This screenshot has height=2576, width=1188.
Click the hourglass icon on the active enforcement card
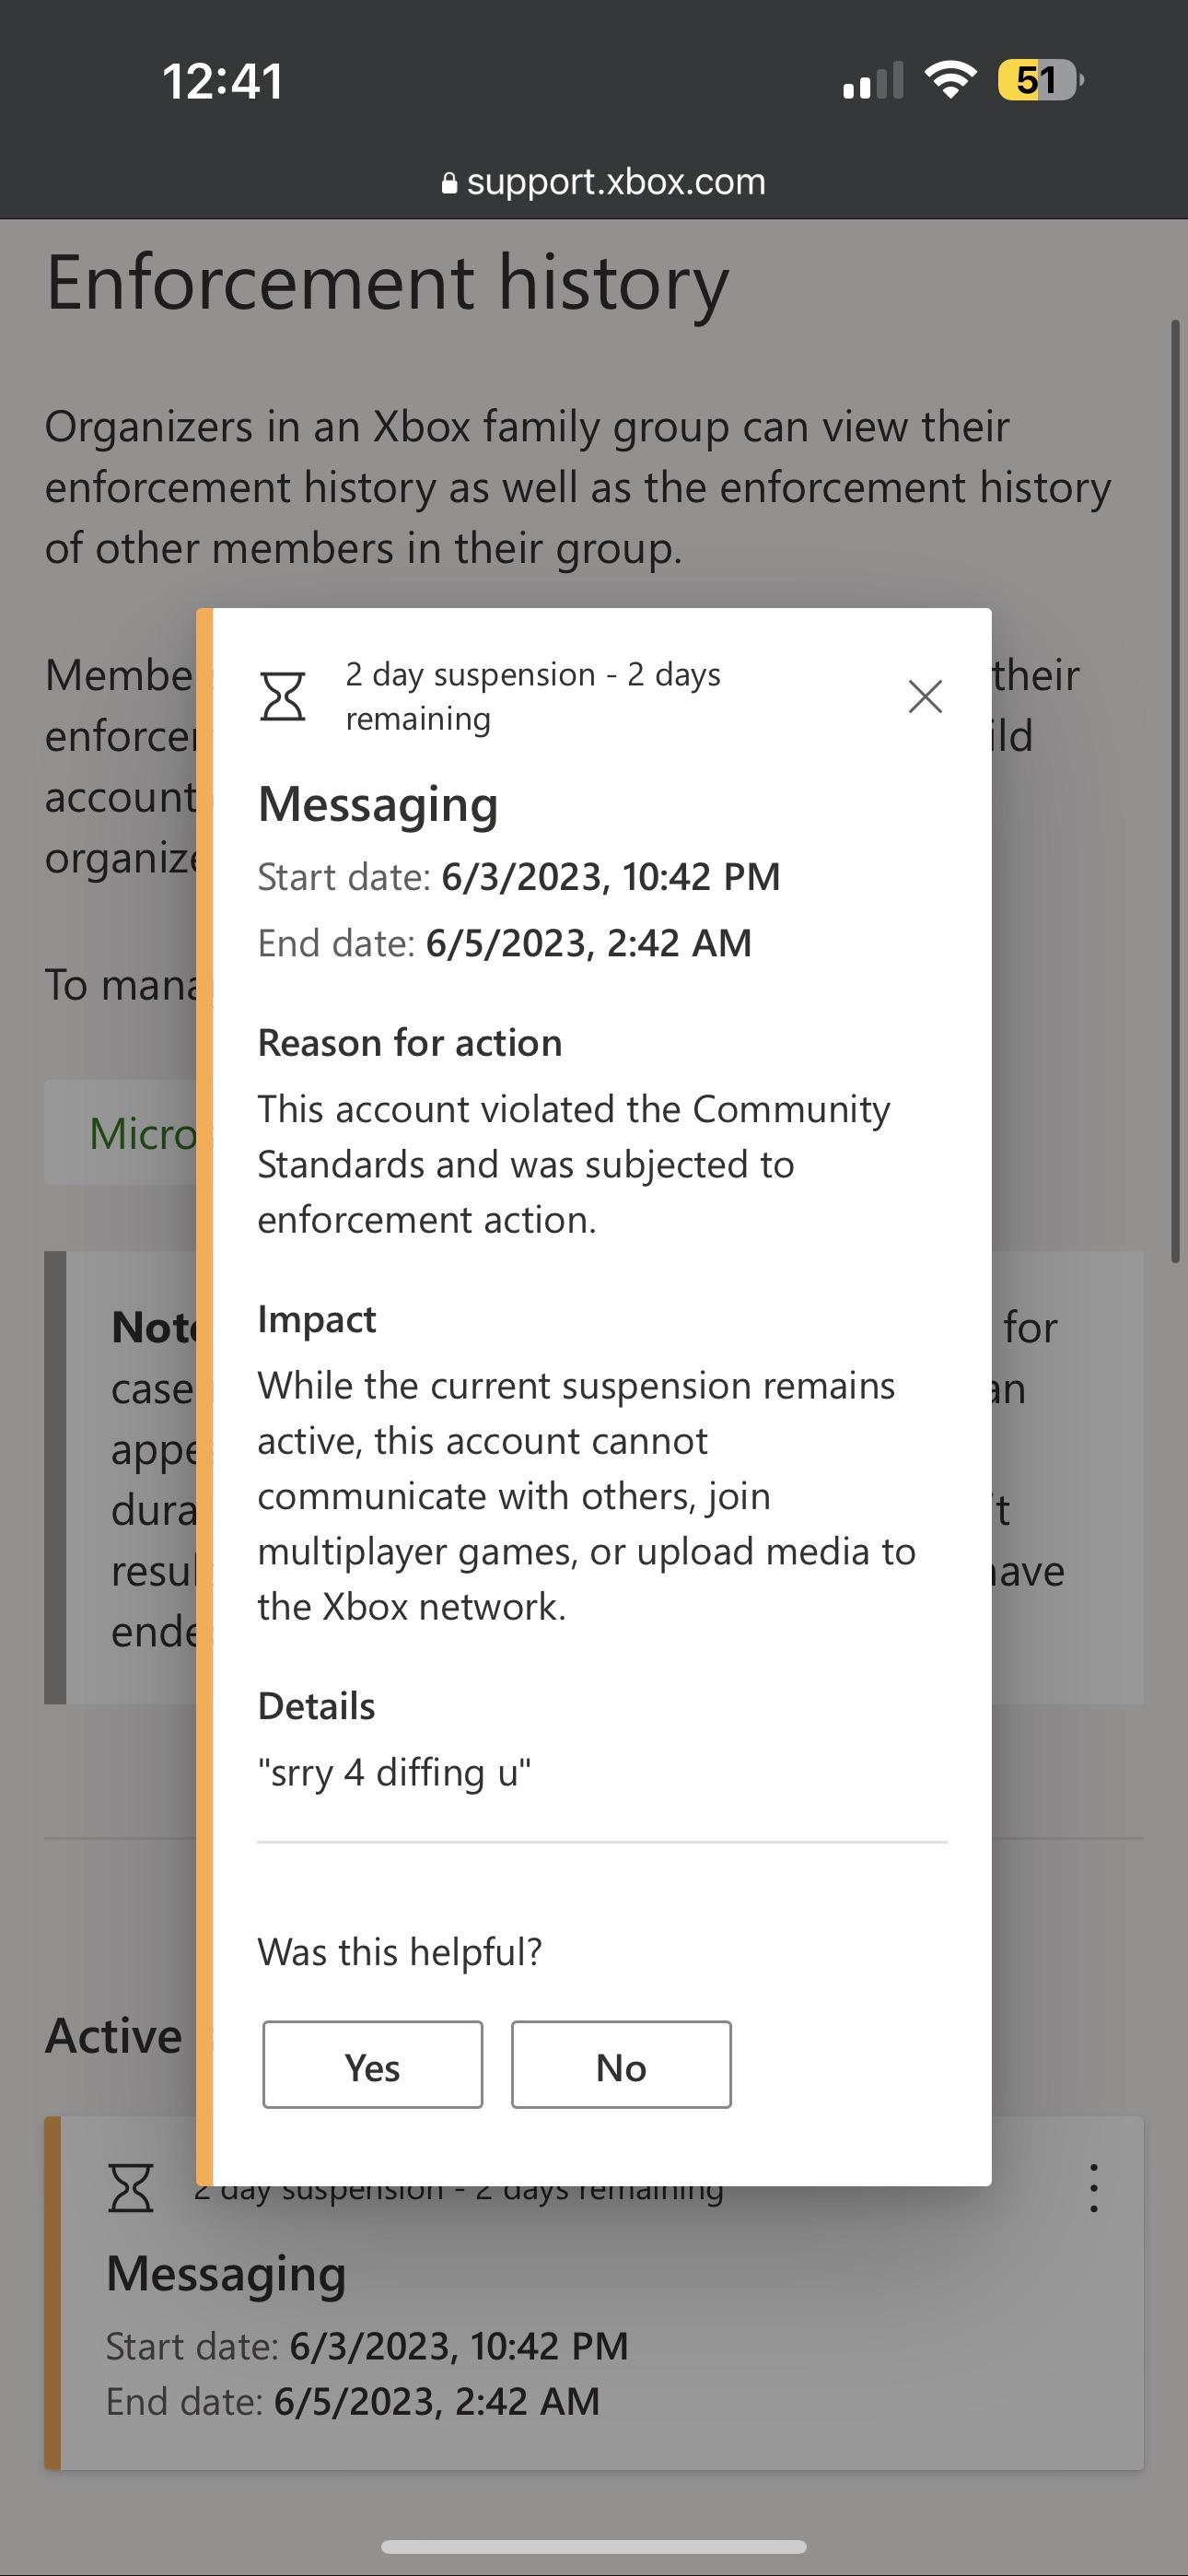point(131,2187)
